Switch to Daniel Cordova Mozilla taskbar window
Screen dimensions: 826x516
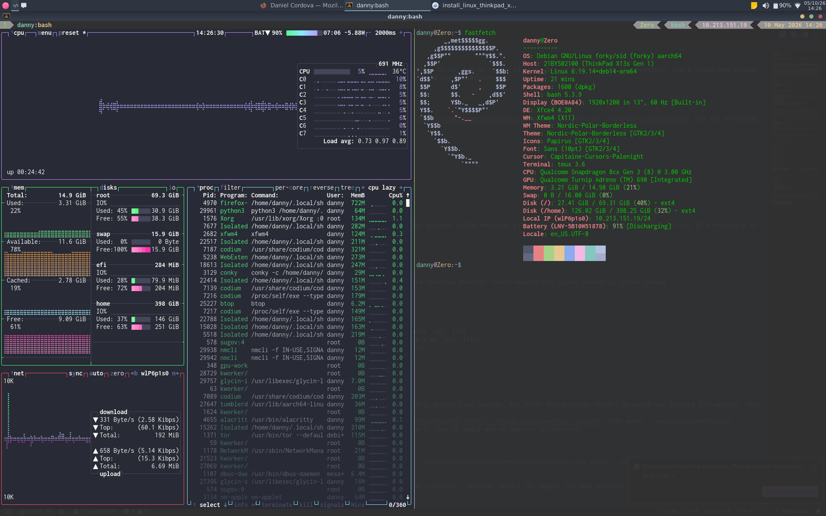301,6
